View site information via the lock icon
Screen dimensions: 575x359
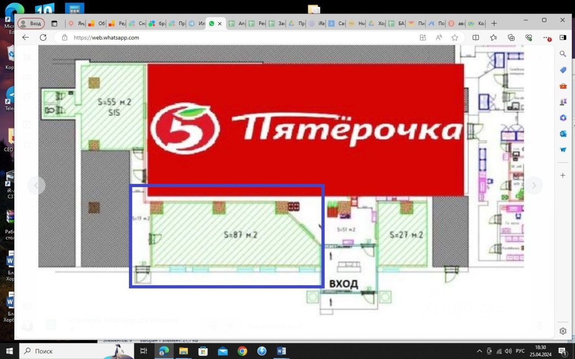point(65,38)
